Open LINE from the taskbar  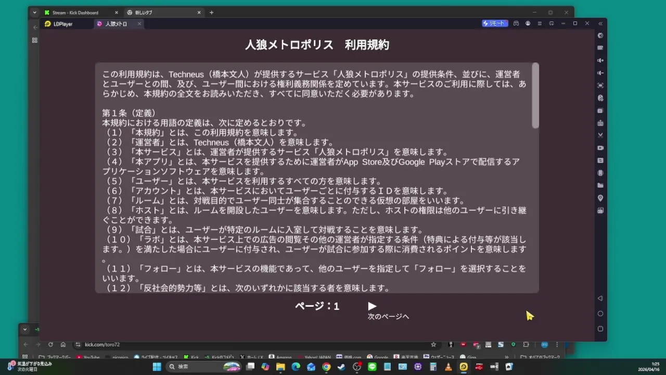372,367
